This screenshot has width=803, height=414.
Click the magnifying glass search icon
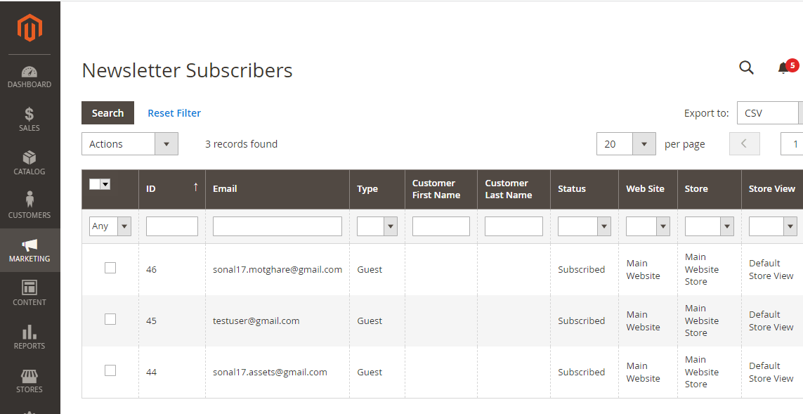tap(747, 67)
